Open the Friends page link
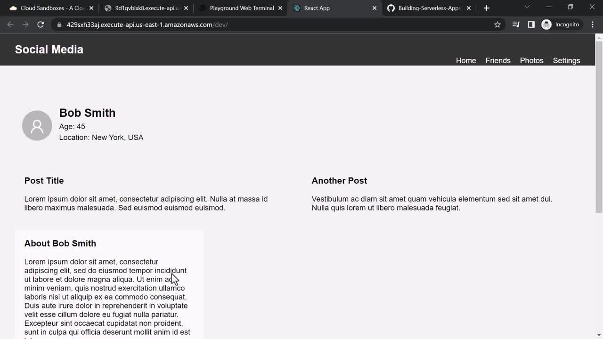Viewport: 603px width, 339px height. click(x=498, y=60)
